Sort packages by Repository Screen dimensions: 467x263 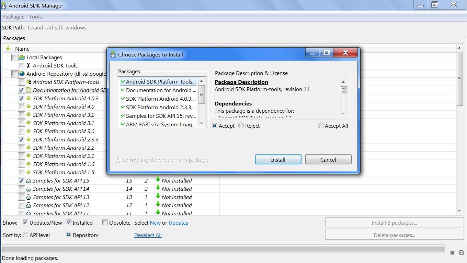[69, 235]
